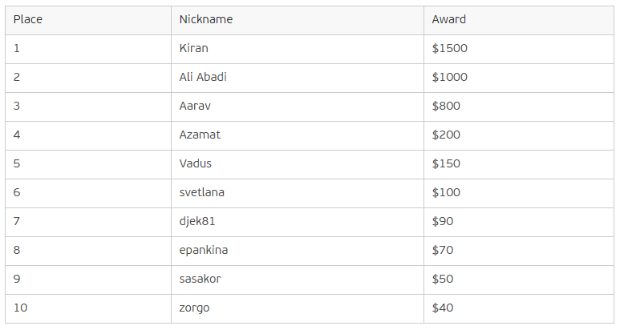Select the $40 award cell
Image resolution: width=620 pixels, height=330 pixels.
519,308
